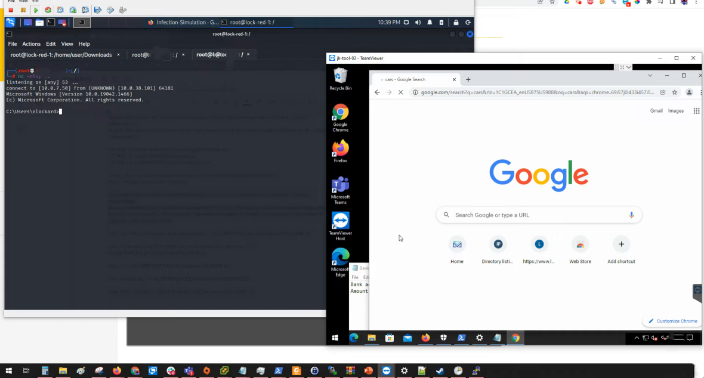The height and width of the screenshot is (378, 704).
Task: Open Settings gear in remote taskbar
Action: [480, 338]
